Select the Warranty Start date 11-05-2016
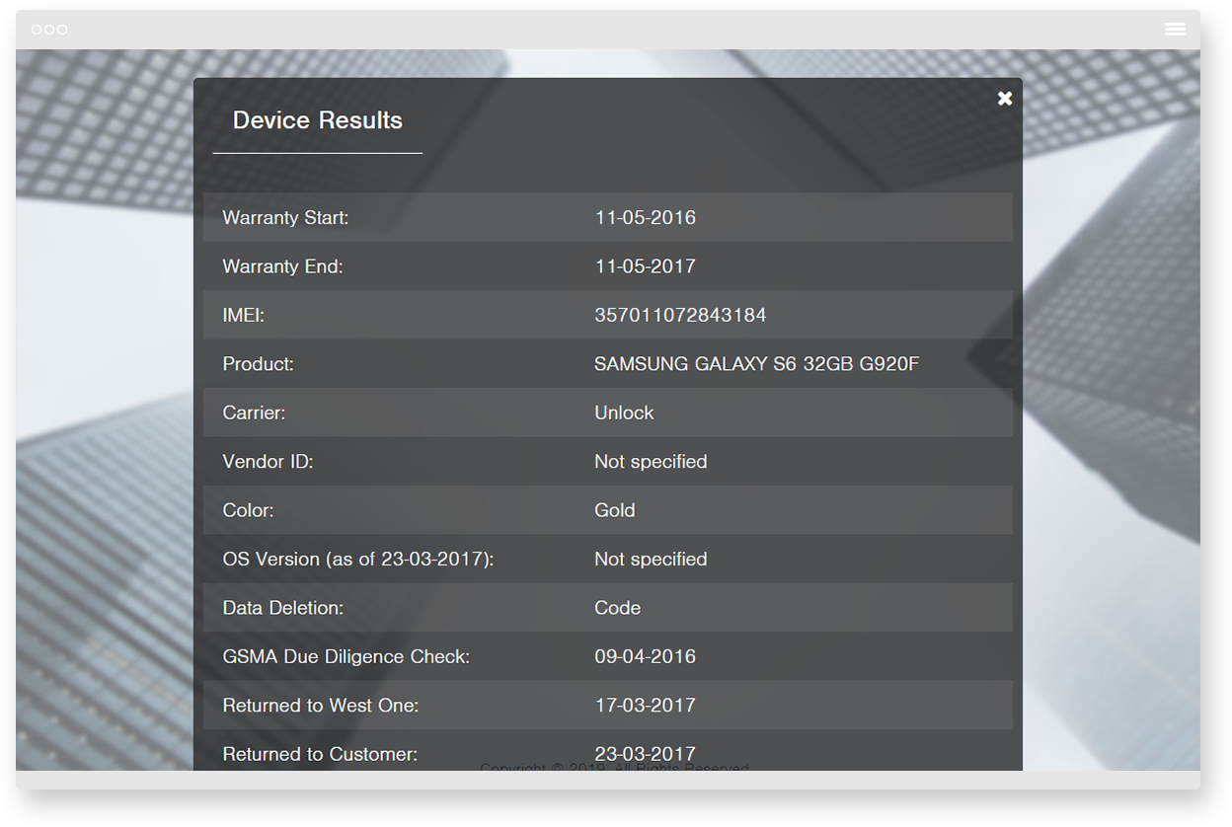The width and height of the screenshot is (1232, 827). [x=645, y=217]
